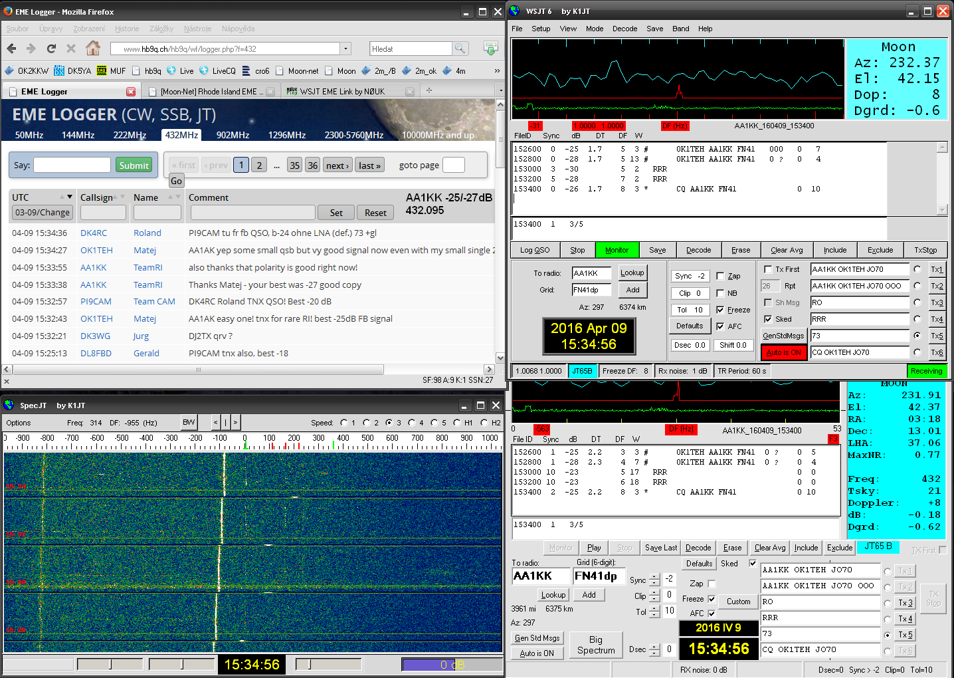Viewport: 954px width, 678px height.
Task: Go to the Firefox home page icon
Action: (x=93, y=48)
